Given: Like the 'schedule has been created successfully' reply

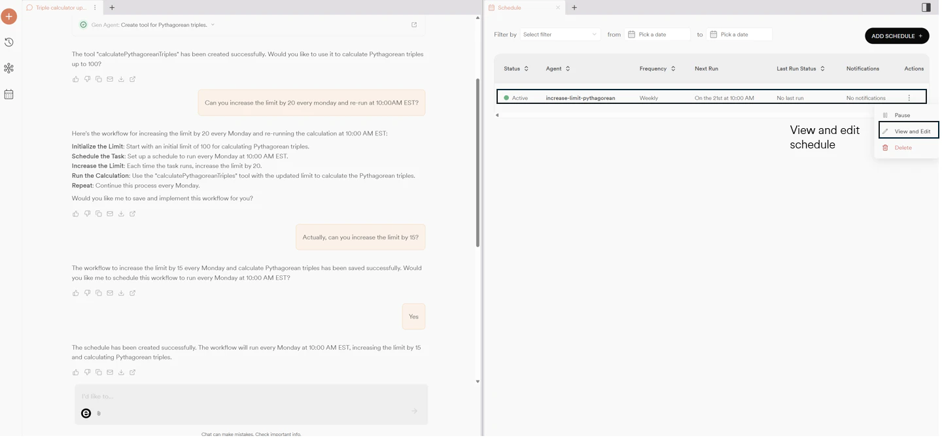Looking at the screenshot, I should (x=76, y=373).
